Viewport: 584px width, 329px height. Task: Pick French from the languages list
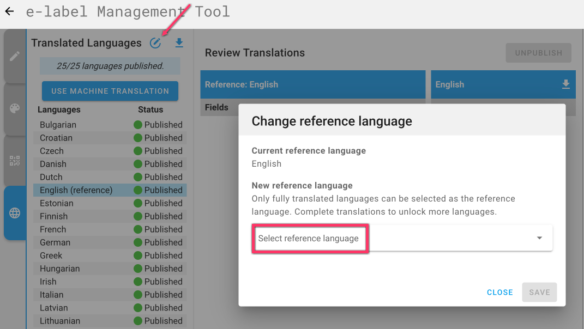coord(53,229)
